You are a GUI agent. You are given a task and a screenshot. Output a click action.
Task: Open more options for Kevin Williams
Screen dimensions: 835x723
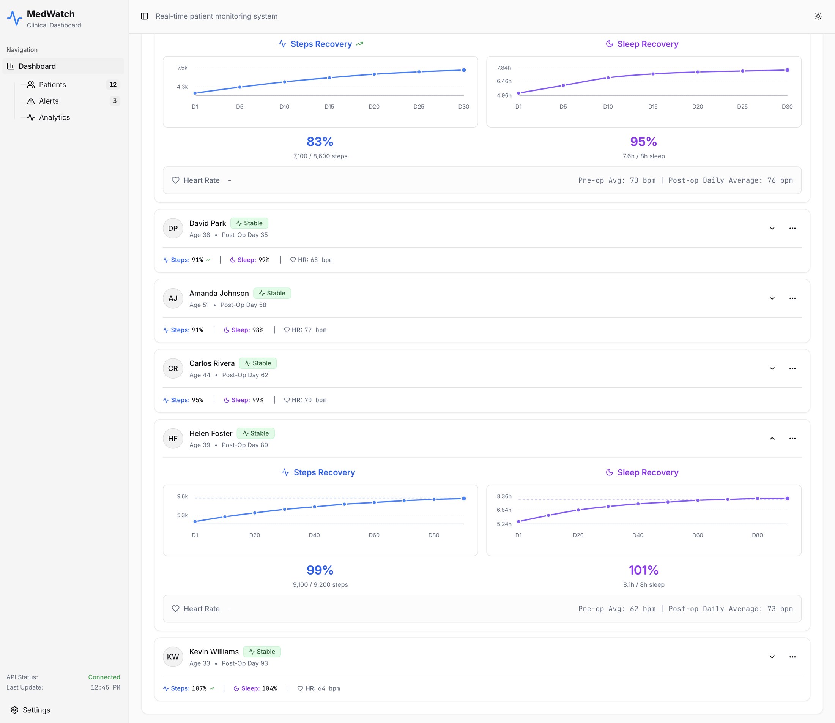point(792,657)
